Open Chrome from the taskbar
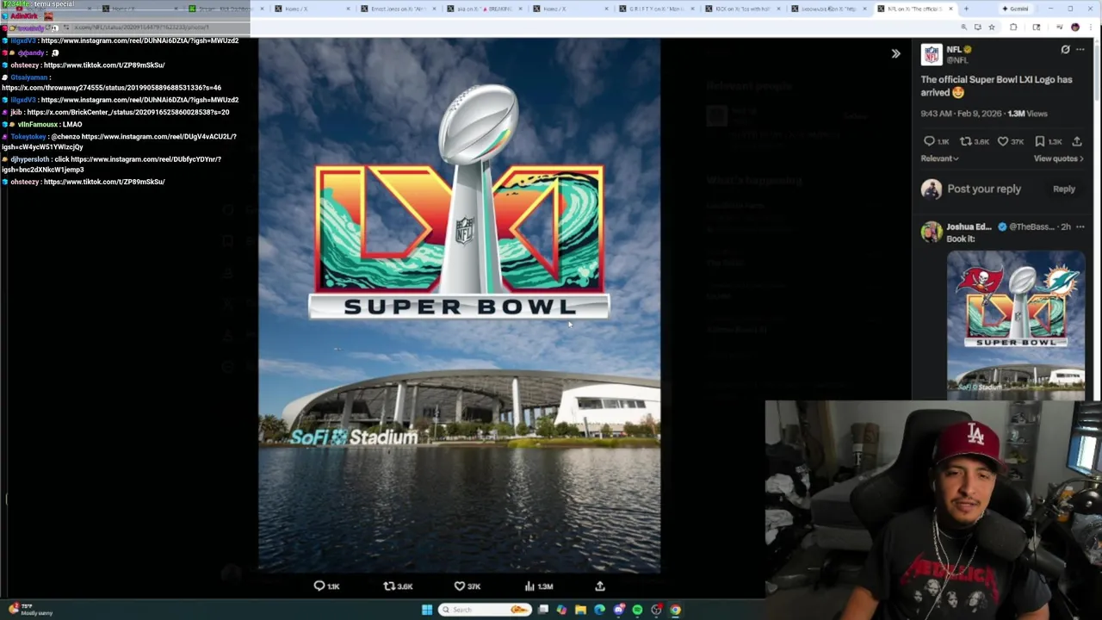The height and width of the screenshot is (620, 1102). click(x=676, y=610)
